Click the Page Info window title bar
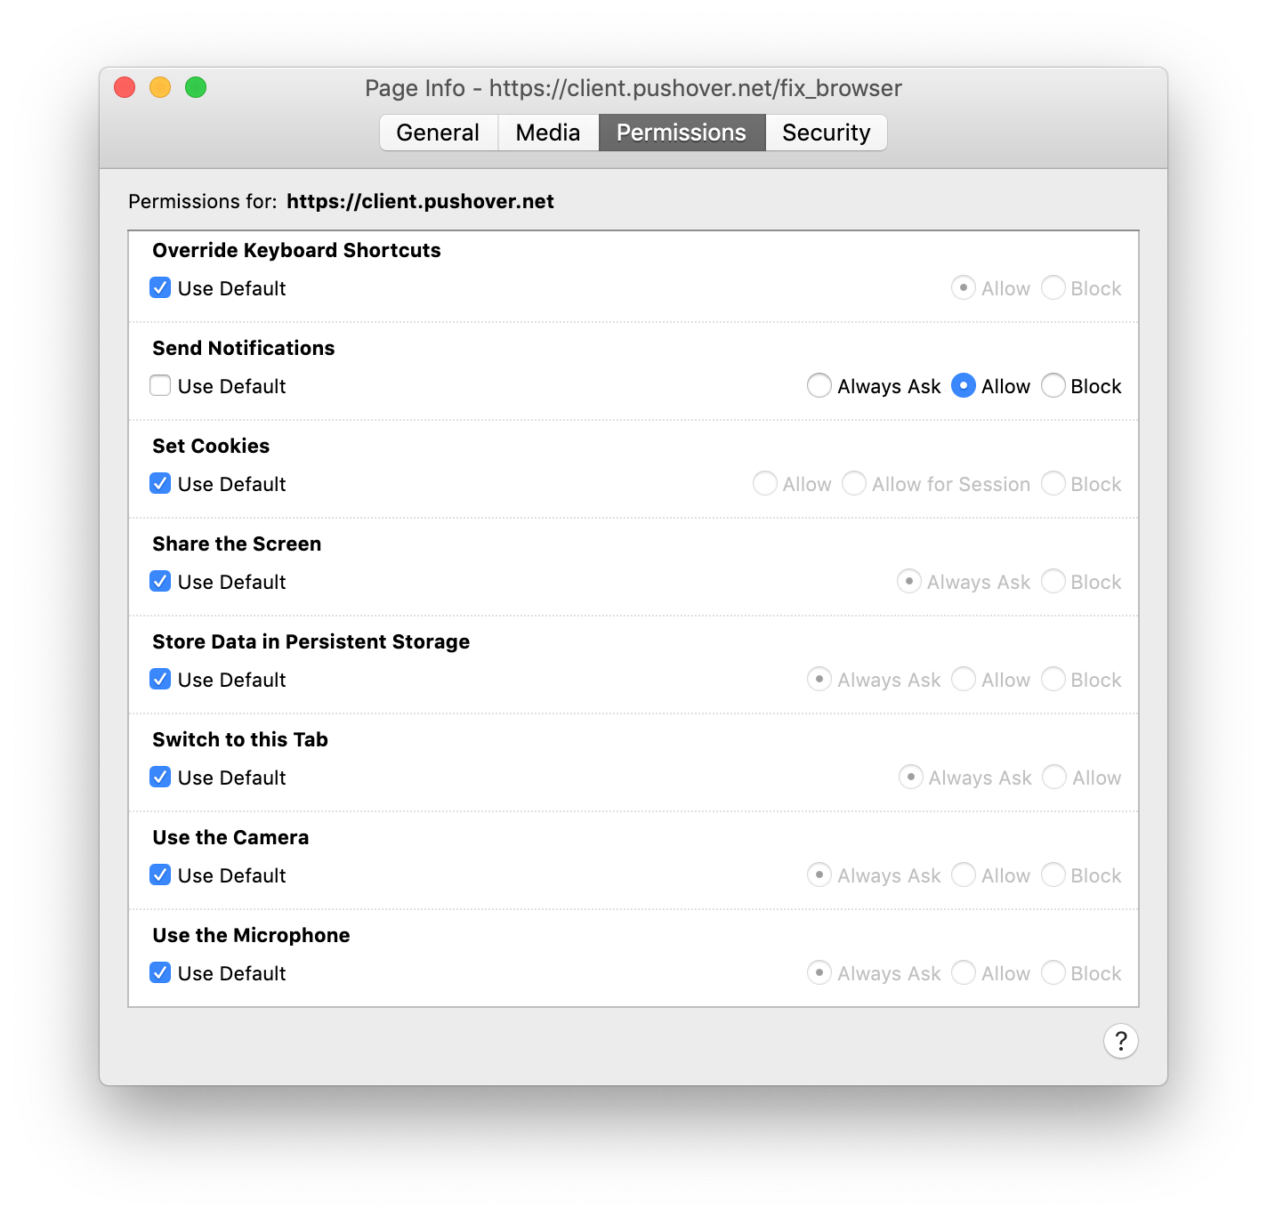 click(x=633, y=88)
